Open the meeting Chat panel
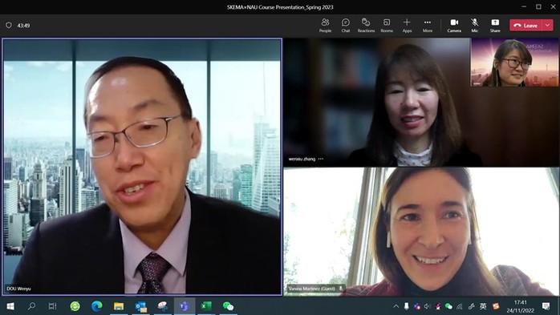560x315 pixels. (345, 26)
